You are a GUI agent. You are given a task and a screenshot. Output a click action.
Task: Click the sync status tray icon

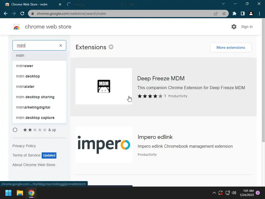[220, 193]
